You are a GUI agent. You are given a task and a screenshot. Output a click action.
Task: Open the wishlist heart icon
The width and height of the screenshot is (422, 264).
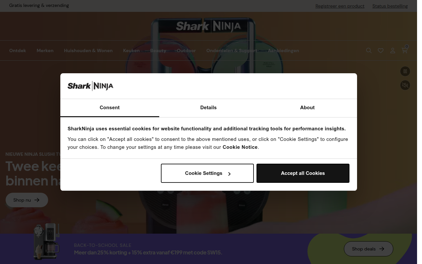point(381,50)
